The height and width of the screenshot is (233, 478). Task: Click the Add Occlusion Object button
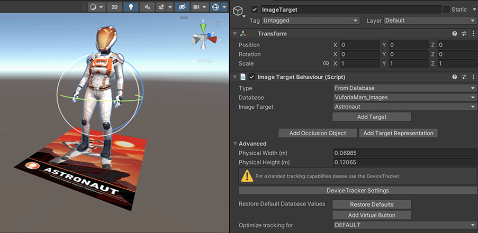pyautogui.click(x=317, y=133)
